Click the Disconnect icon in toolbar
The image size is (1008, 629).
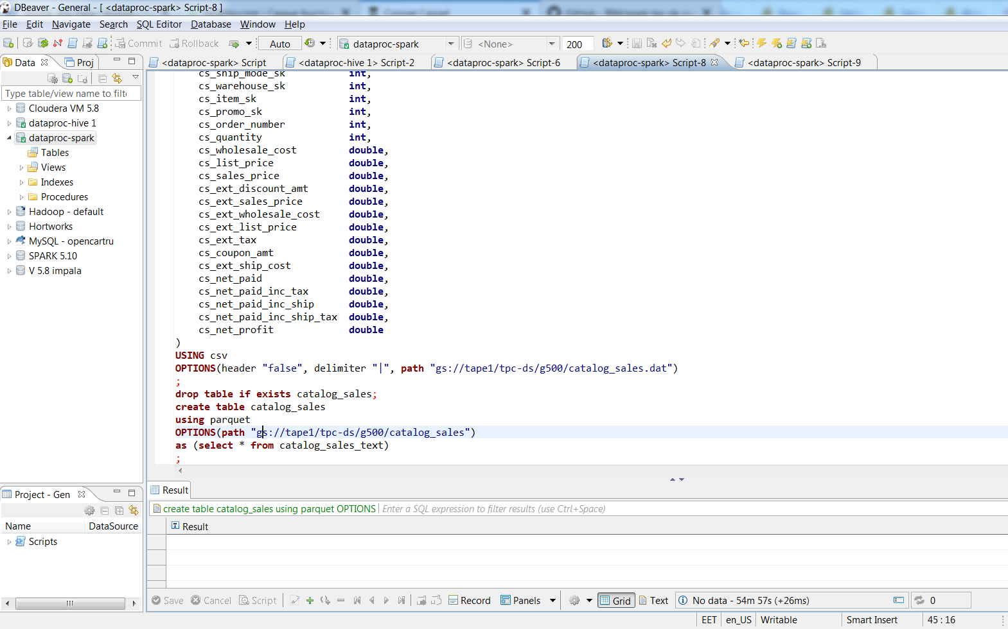tap(58, 44)
